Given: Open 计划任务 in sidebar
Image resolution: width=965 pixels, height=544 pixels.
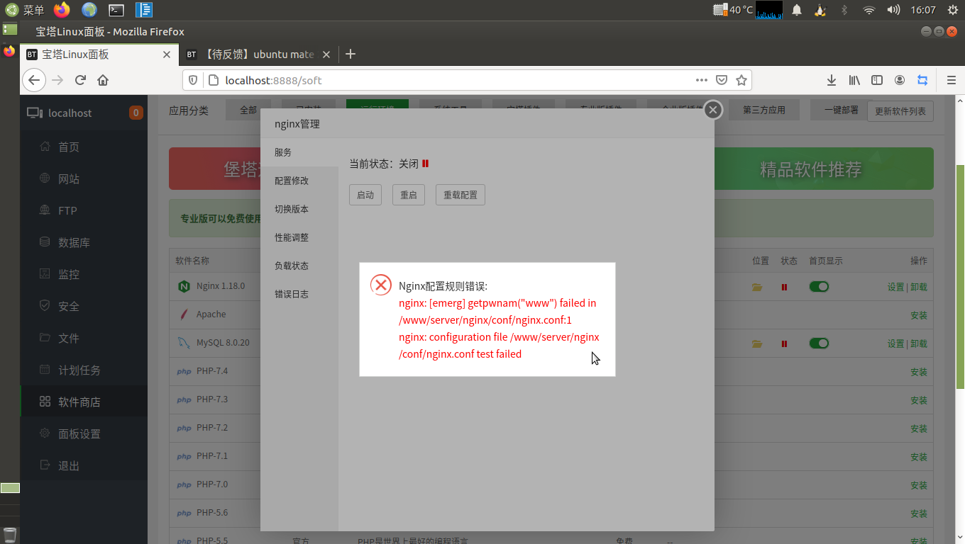Looking at the screenshot, I should point(84,370).
